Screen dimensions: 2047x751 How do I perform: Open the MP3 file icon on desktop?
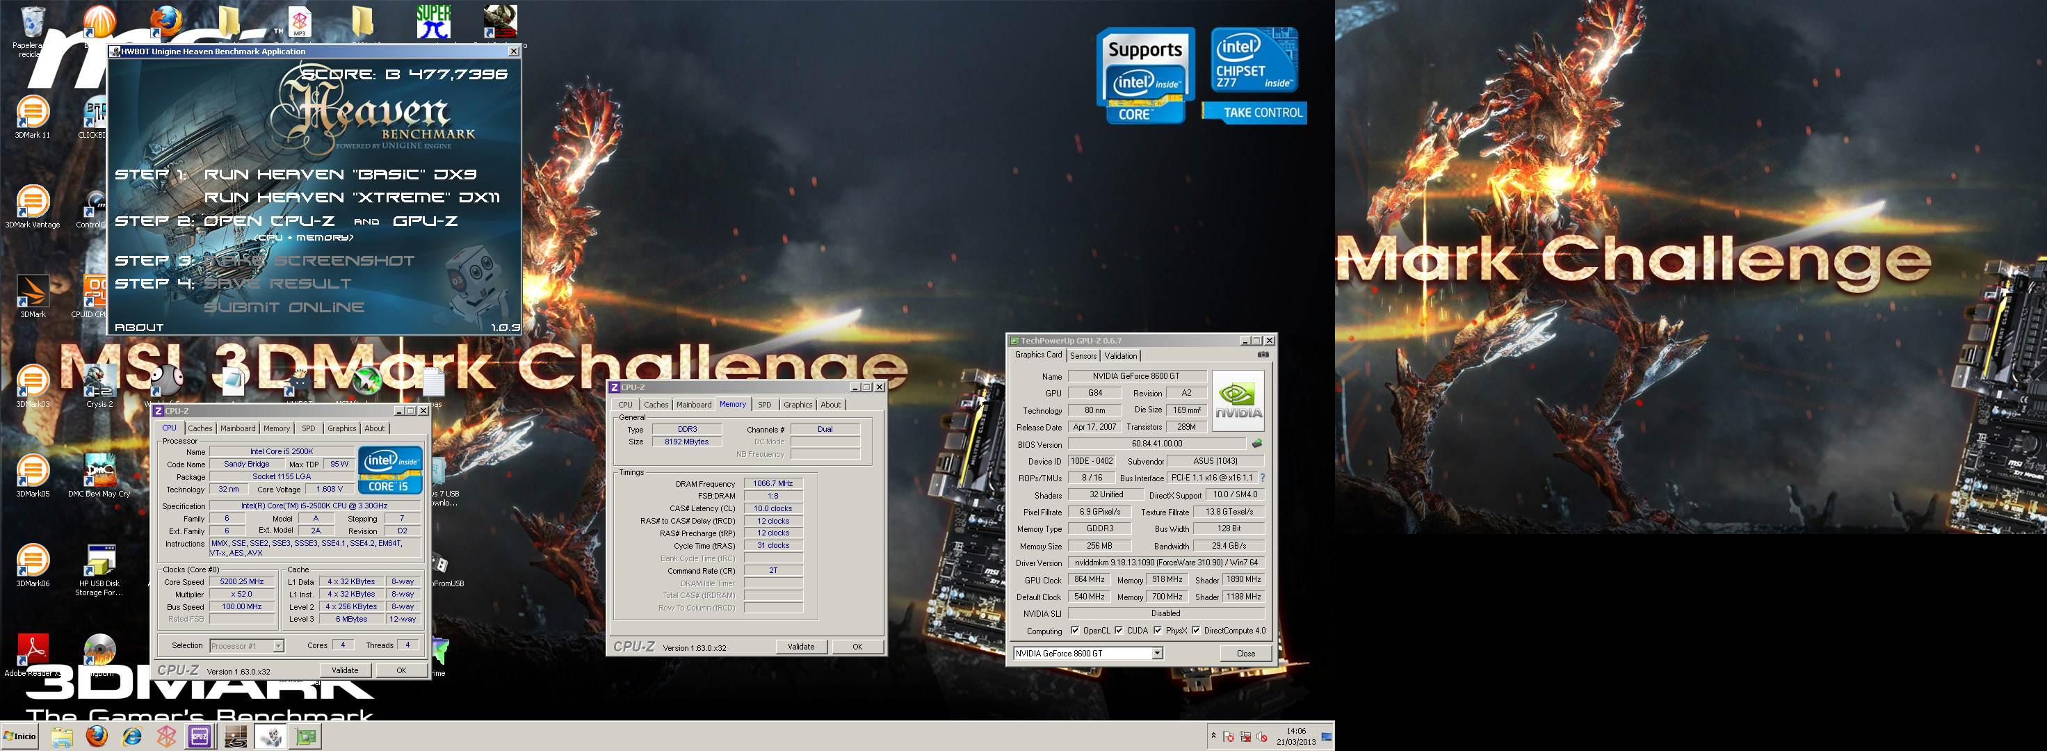click(x=300, y=22)
